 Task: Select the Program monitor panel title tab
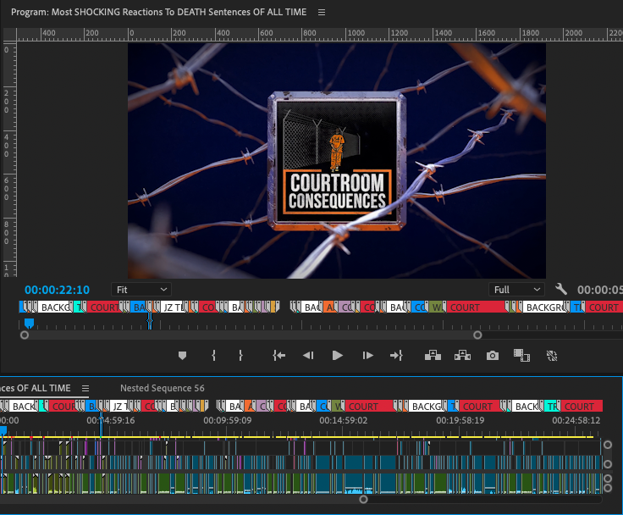158,13
